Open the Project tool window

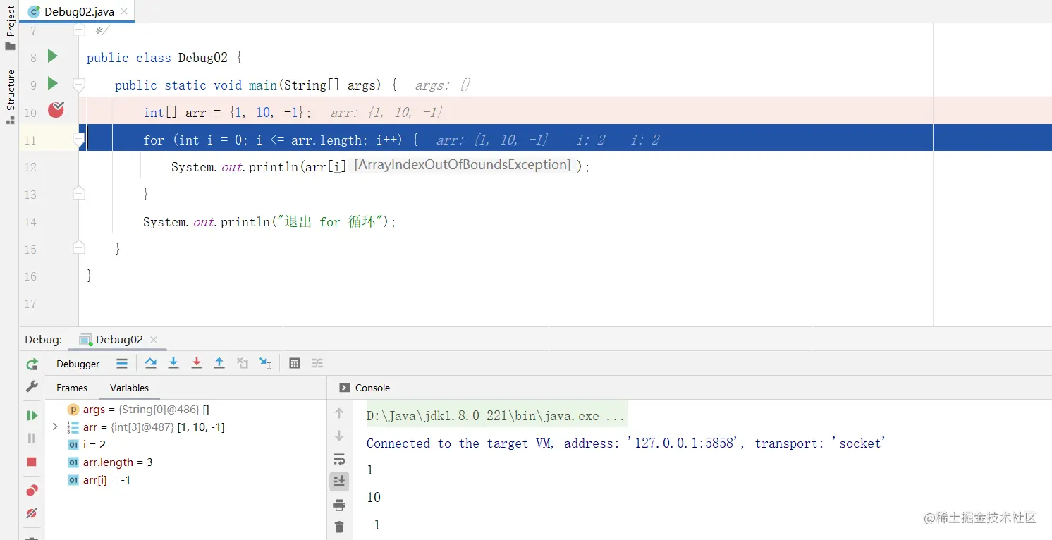(x=10, y=27)
